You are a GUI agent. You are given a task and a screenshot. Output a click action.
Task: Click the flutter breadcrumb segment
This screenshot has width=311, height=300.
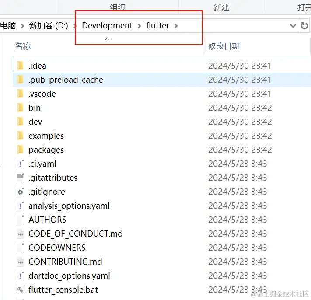point(157,25)
